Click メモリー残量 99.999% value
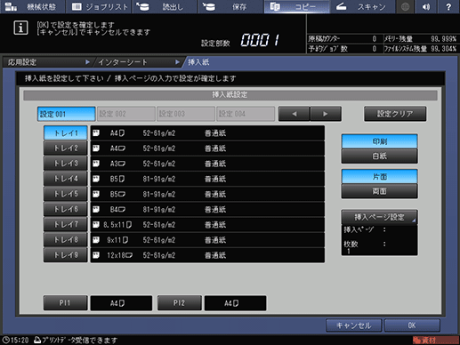 coord(444,39)
